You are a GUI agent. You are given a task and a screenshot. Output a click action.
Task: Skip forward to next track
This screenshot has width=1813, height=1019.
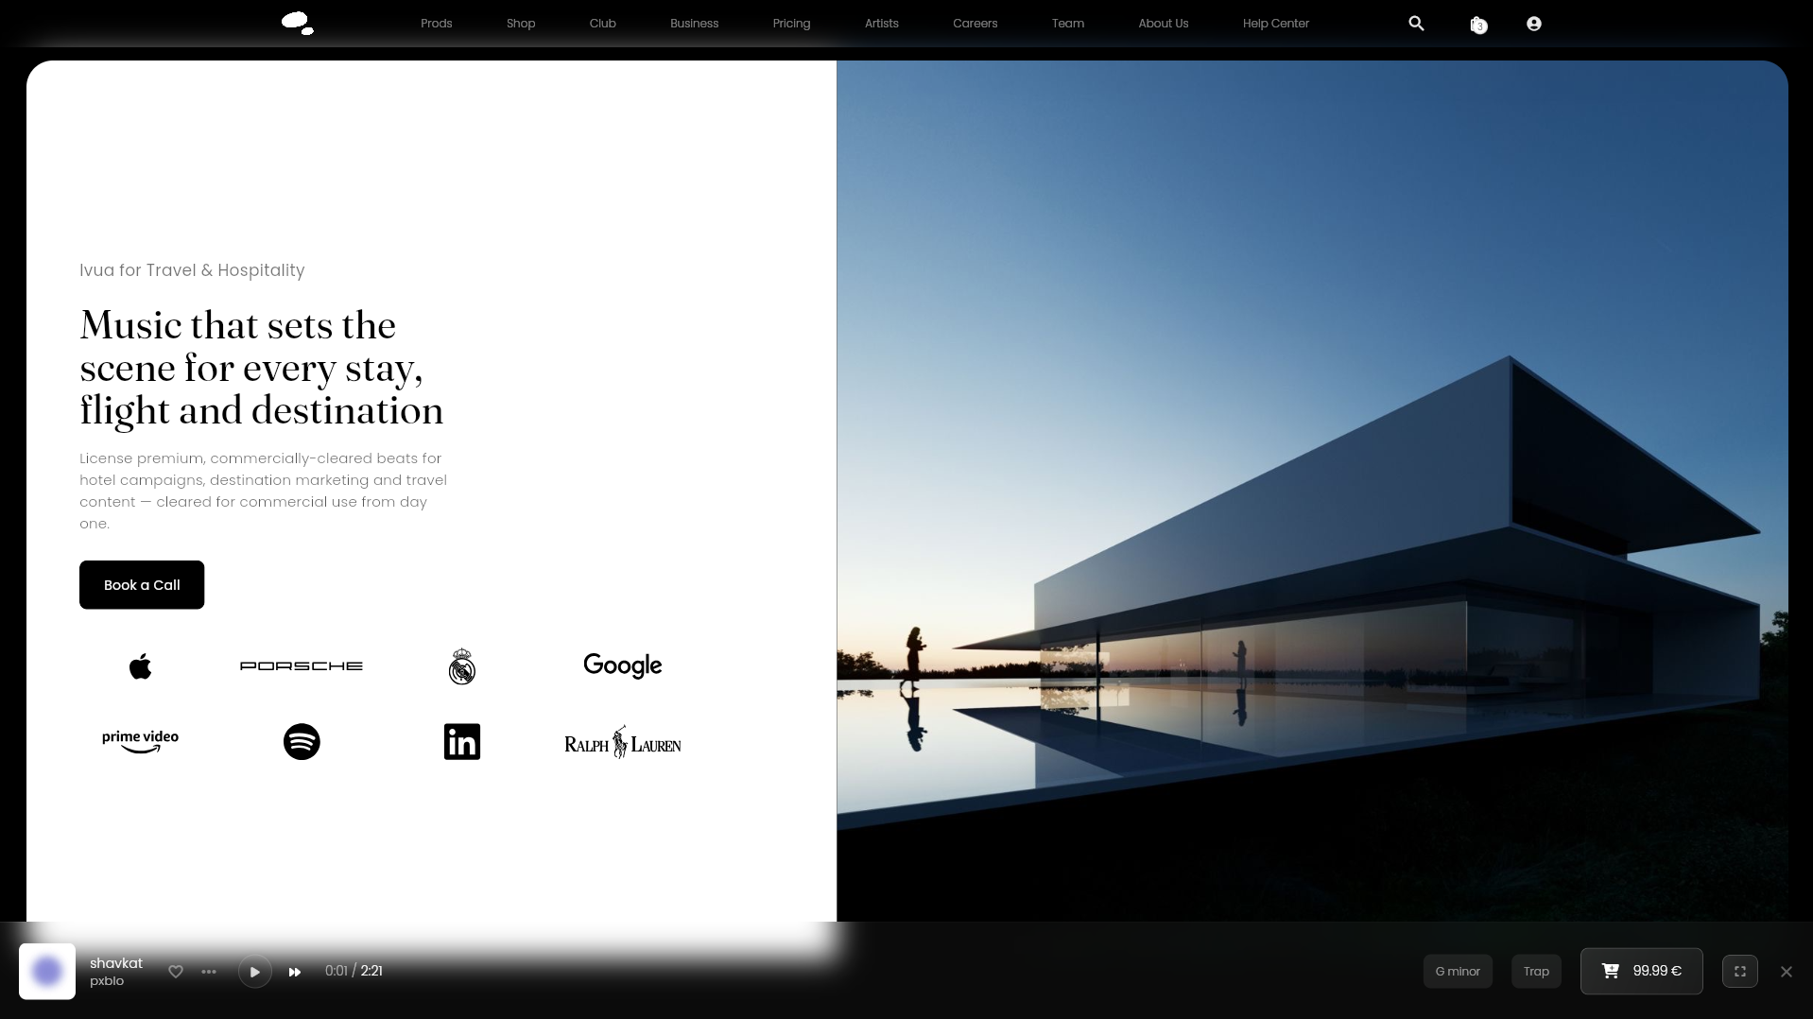pyautogui.click(x=295, y=972)
